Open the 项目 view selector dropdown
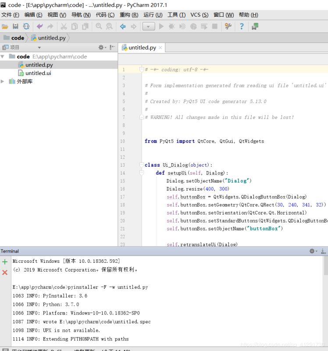 pos(39,47)
